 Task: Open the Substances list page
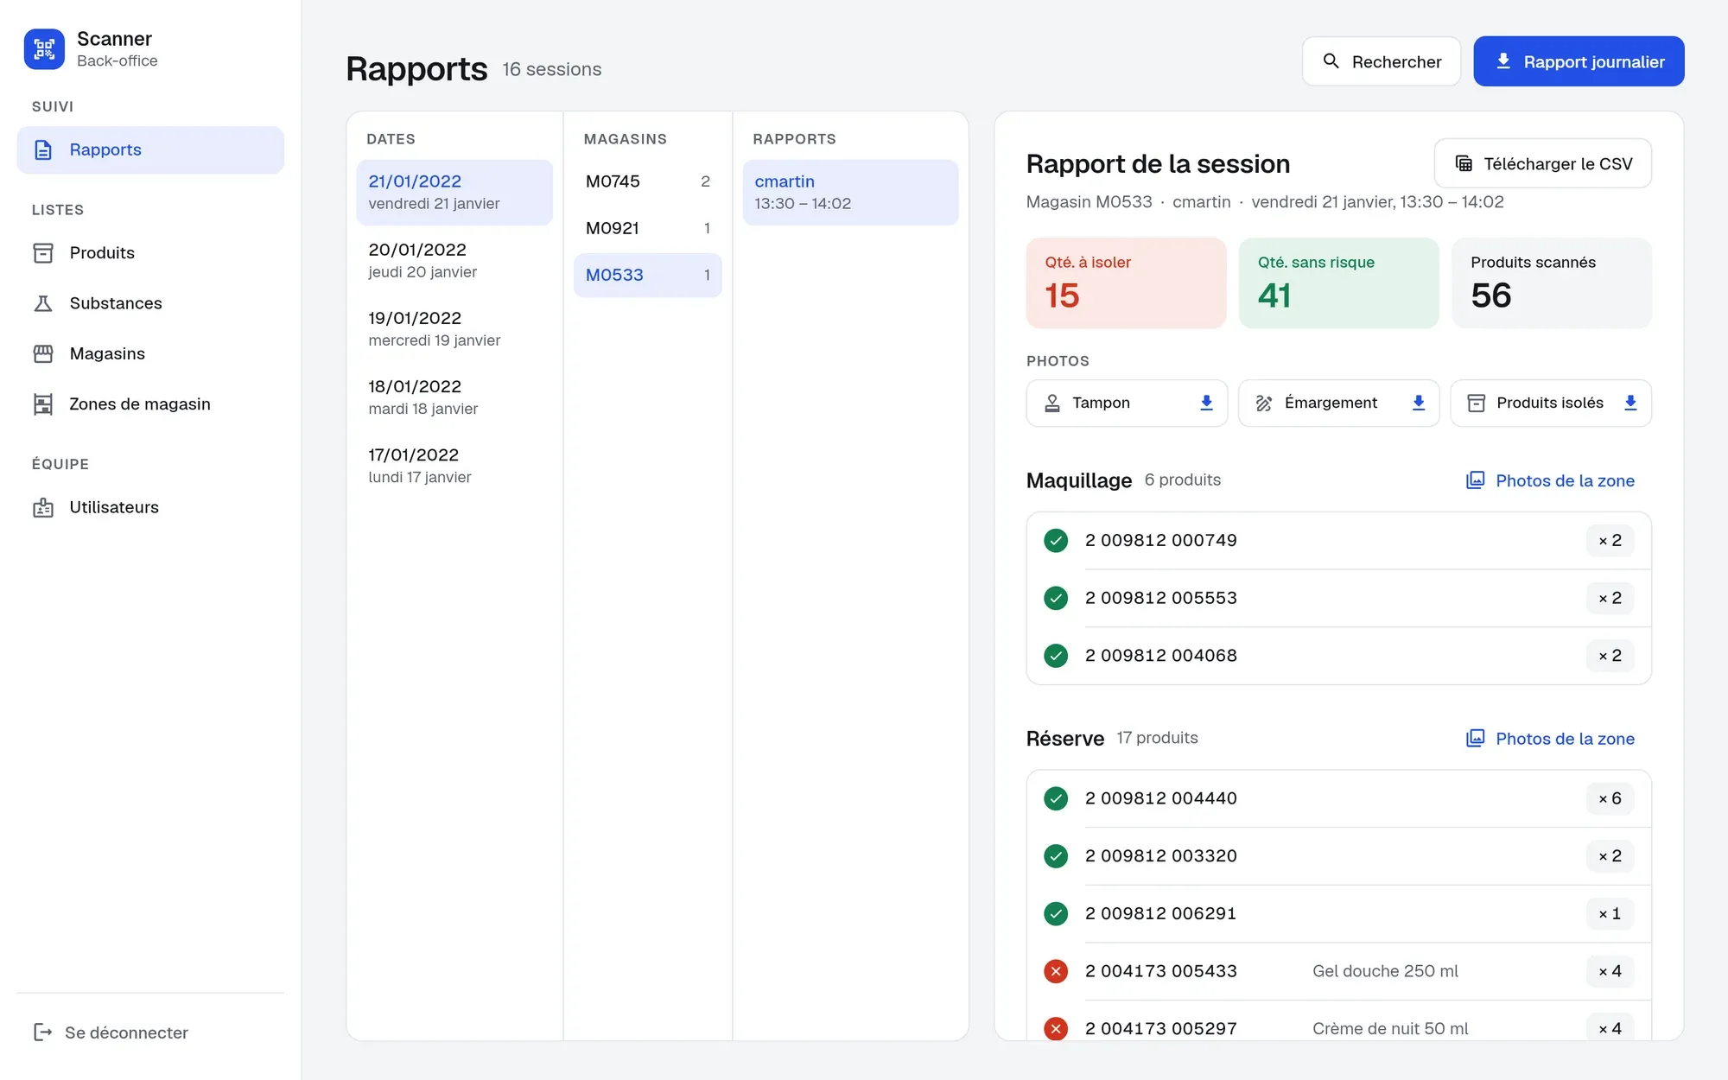[150, 303]
